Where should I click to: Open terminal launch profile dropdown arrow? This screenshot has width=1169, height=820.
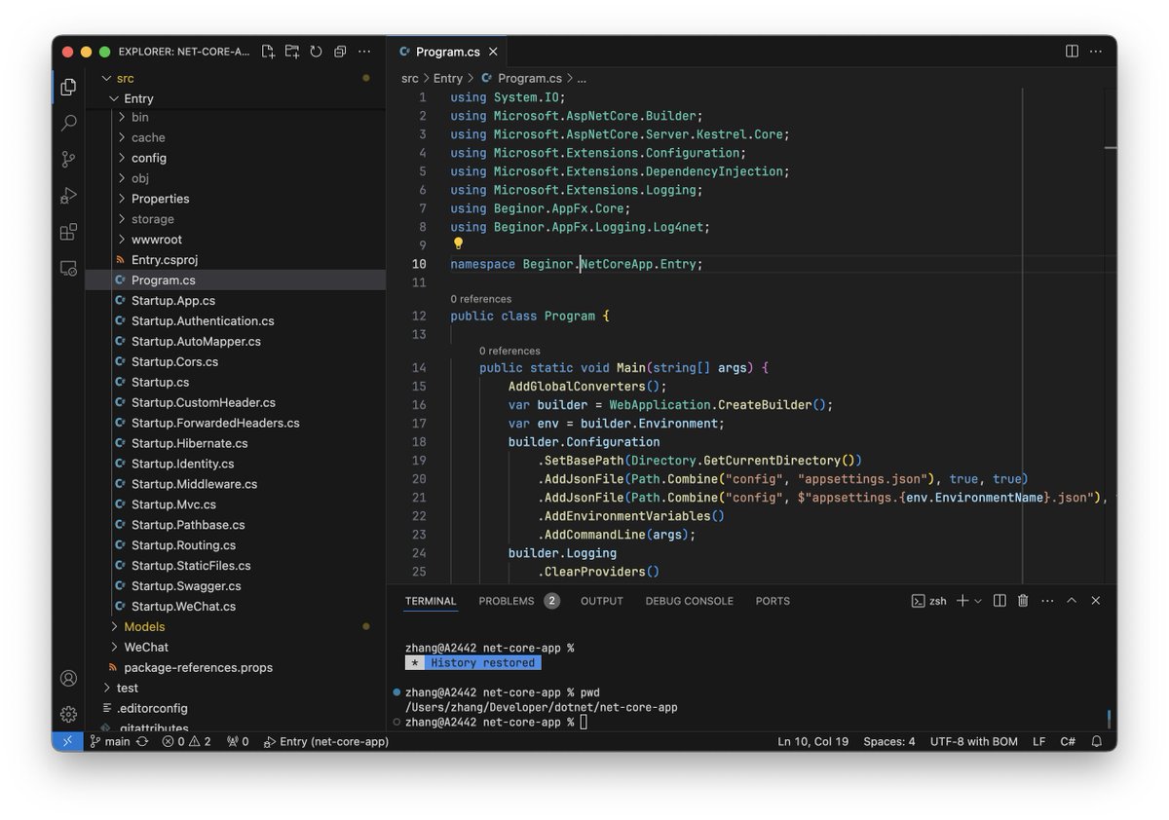pyautogui.click(x=978, y=601)
